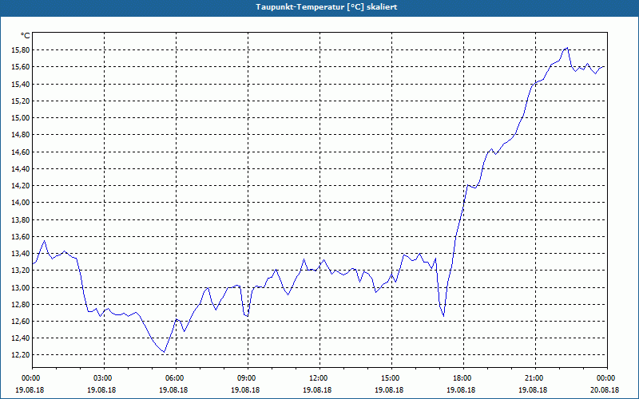Click the 15:00 time label

click(391, 377)
